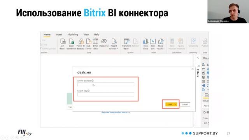Click the FIN.by logo
Image resolution: width=249 pixels, height=140 pixels.
click(25, 133)
